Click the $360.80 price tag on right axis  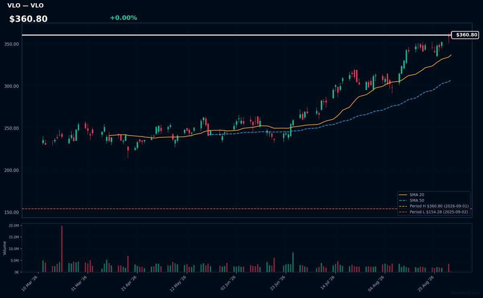tap(465, 35)
